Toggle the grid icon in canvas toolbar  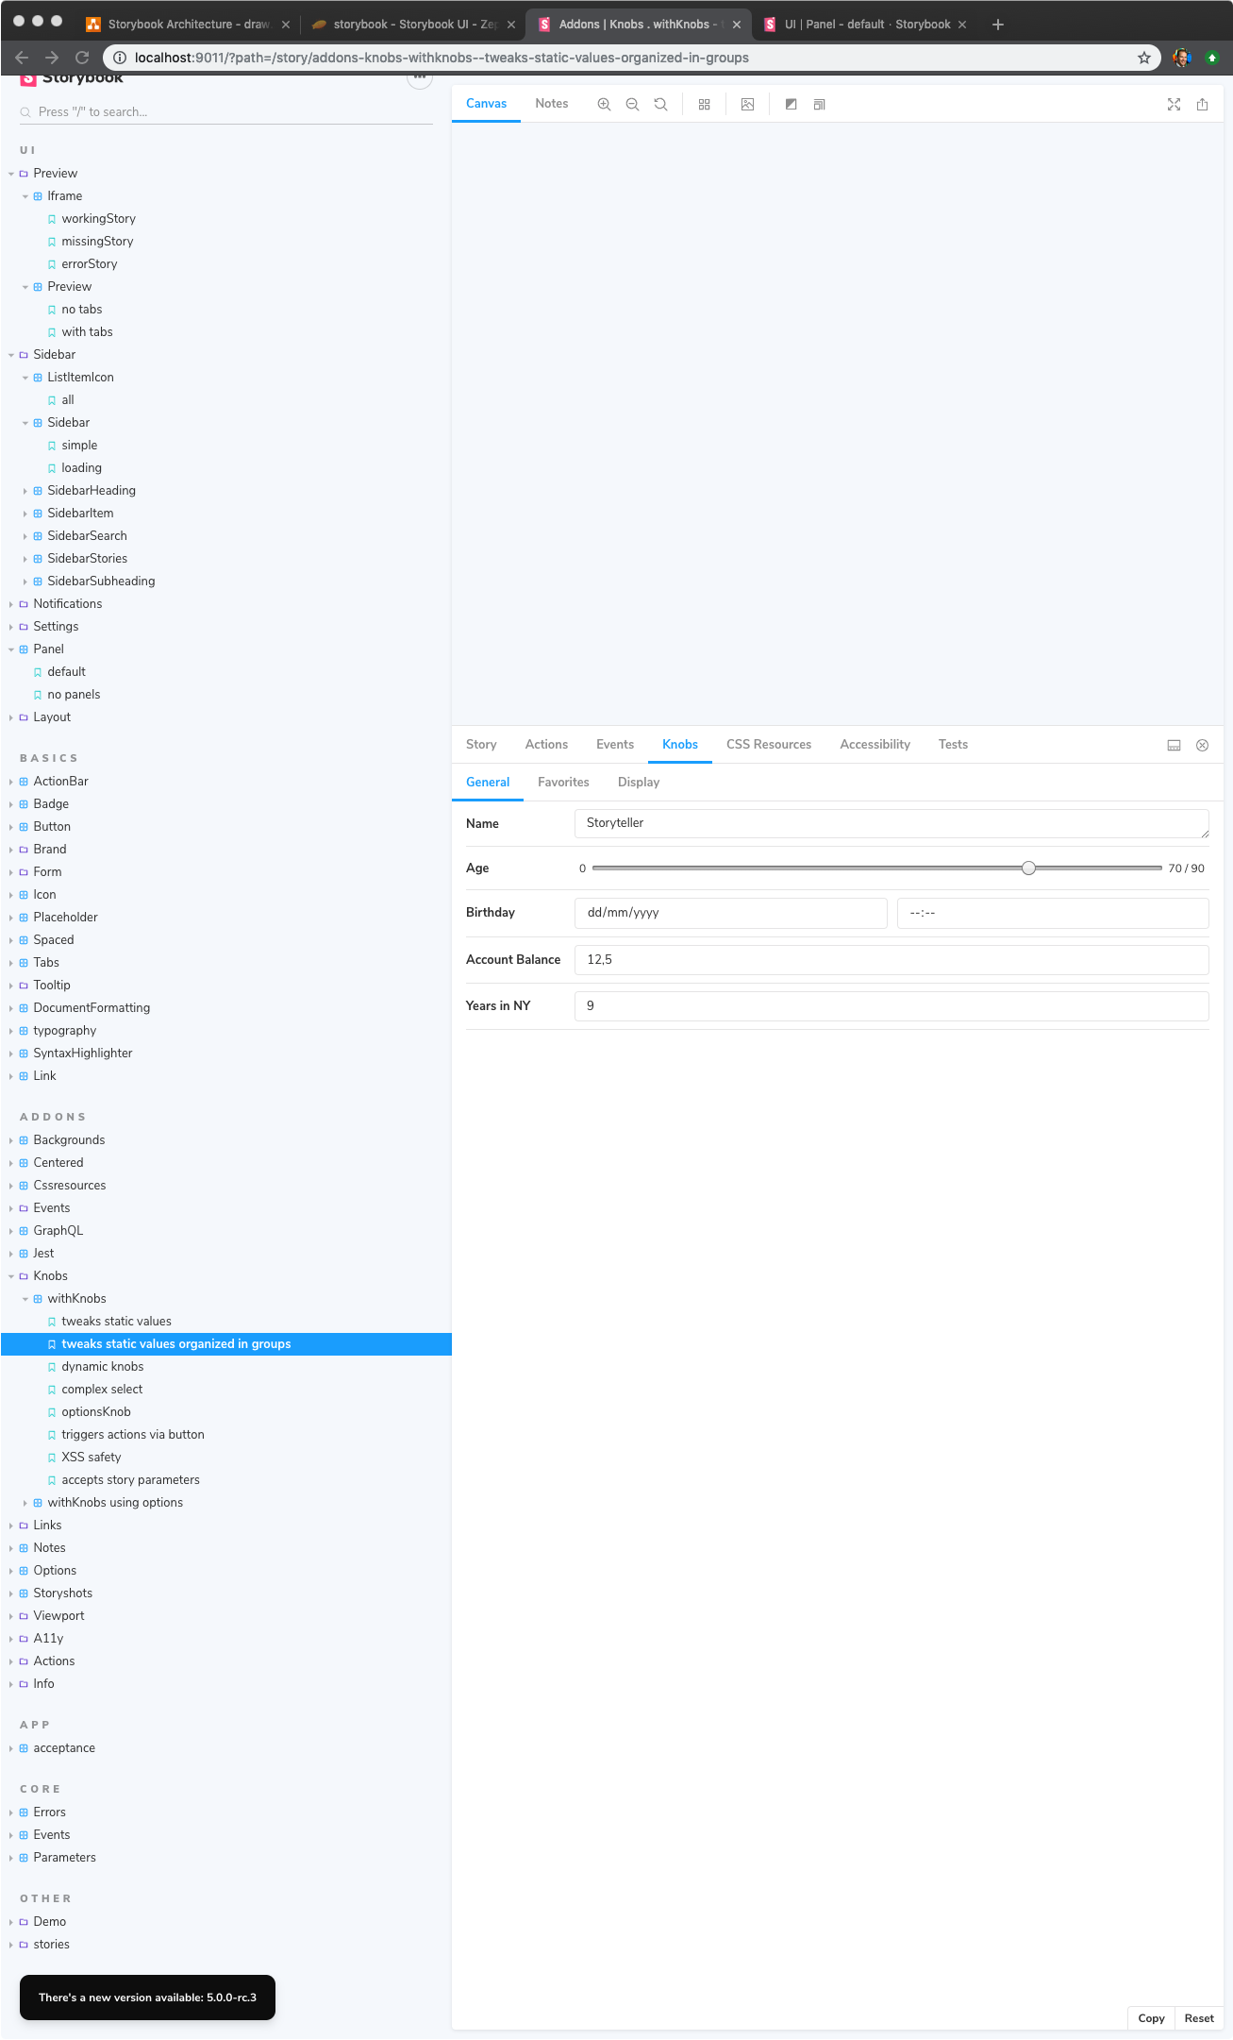(704, 104)
